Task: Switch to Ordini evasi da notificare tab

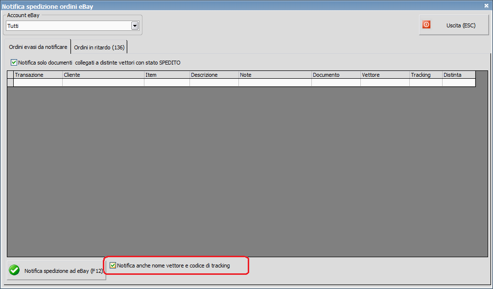Action: 38,47
